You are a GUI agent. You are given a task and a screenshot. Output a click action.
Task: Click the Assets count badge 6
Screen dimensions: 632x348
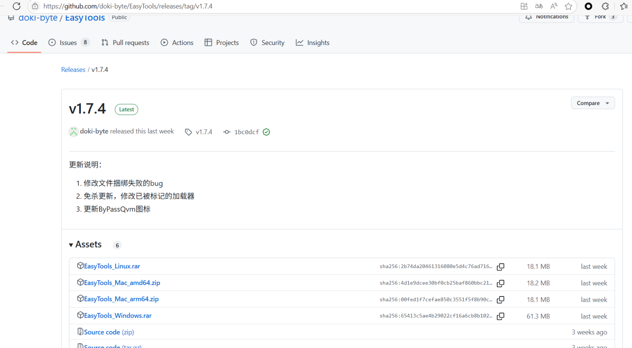point(117,245)
